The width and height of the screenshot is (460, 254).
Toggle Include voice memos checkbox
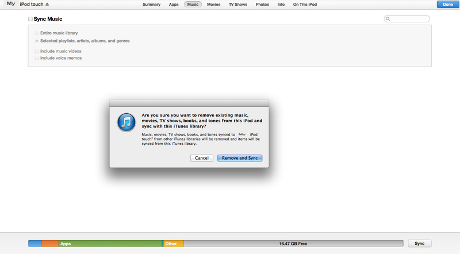point(37,58)
